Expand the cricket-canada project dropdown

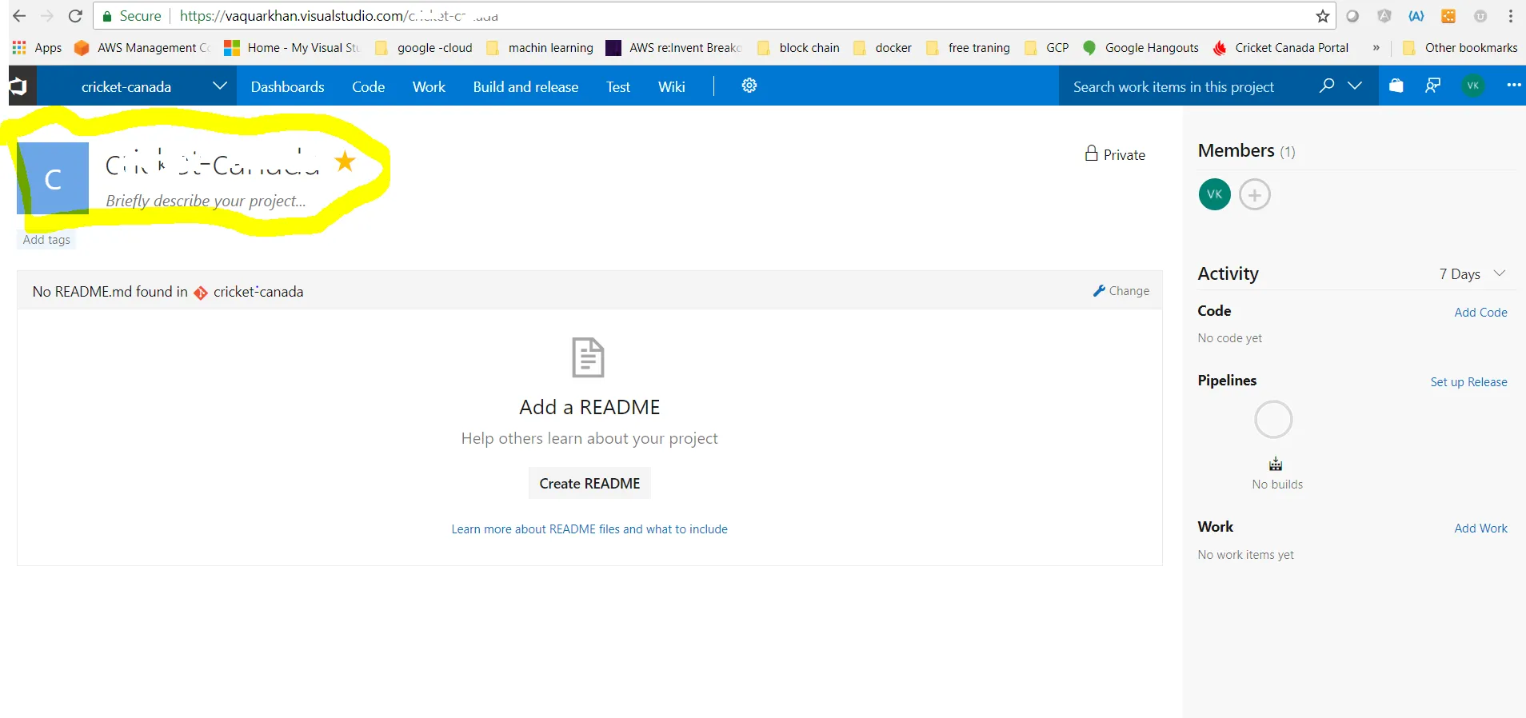[219, 86]
